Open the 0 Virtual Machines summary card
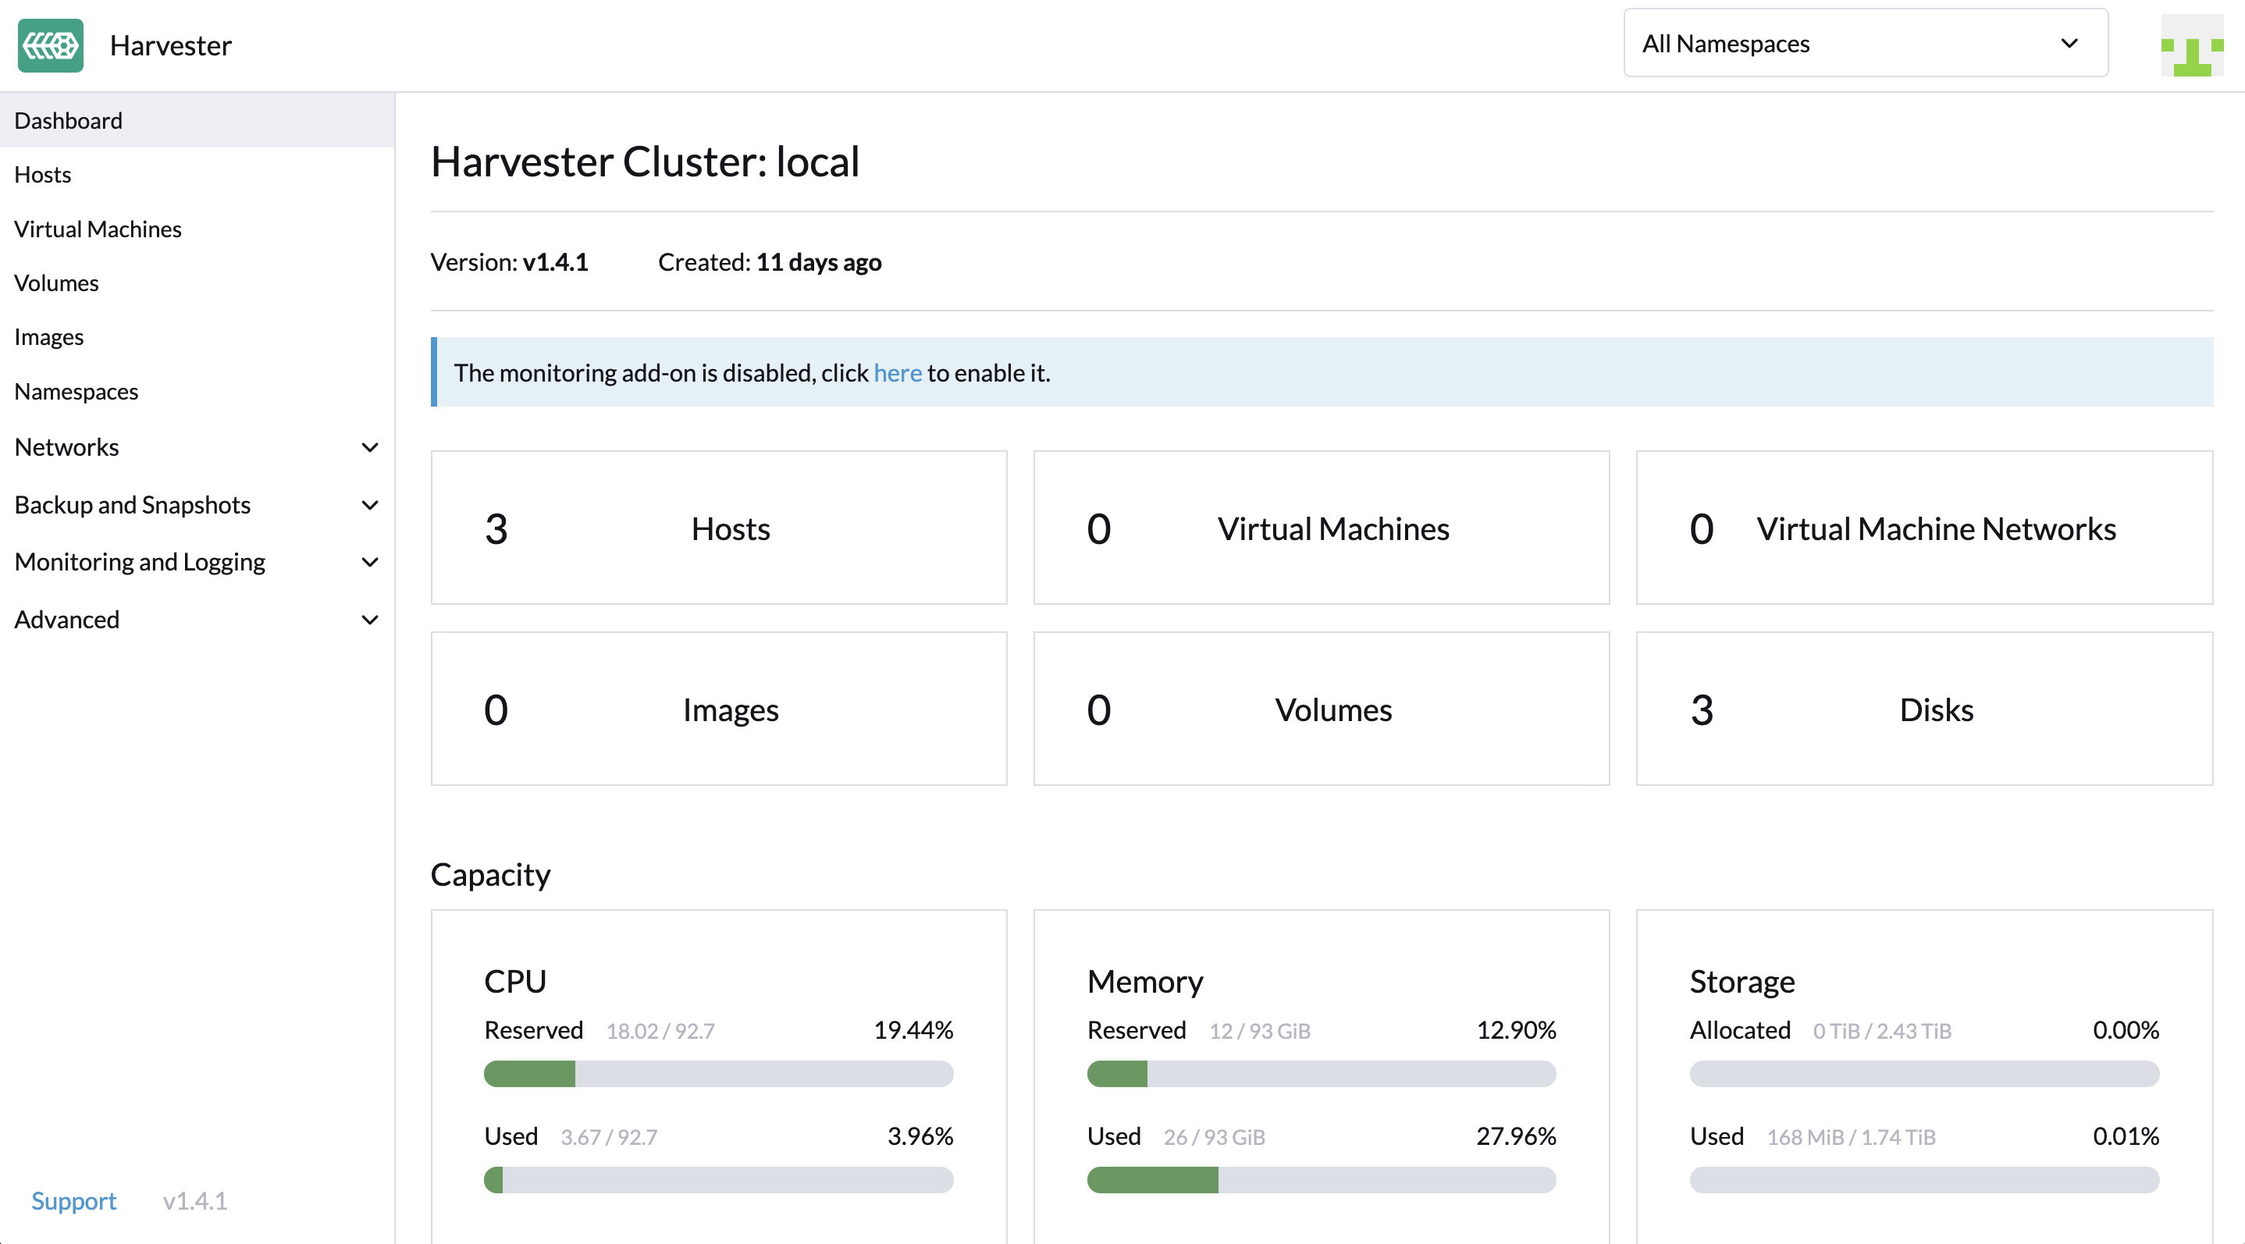Image resolution: width=2245 pixels, height=1244 pixels. 1322,528
